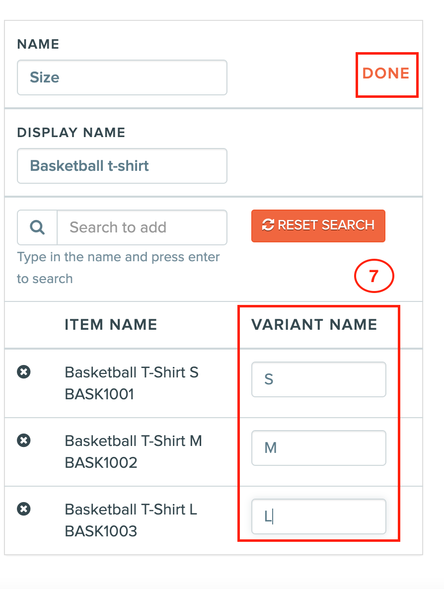Image resolution: width=444 pixels, height=589 pixels.
Task: Click the refresh arrows icon in Reset Search
Action: [x=268, y=225]
